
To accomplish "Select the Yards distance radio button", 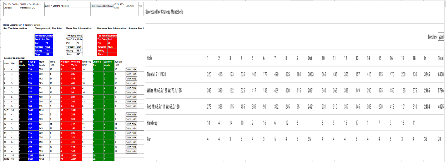I will pos(24,25).
